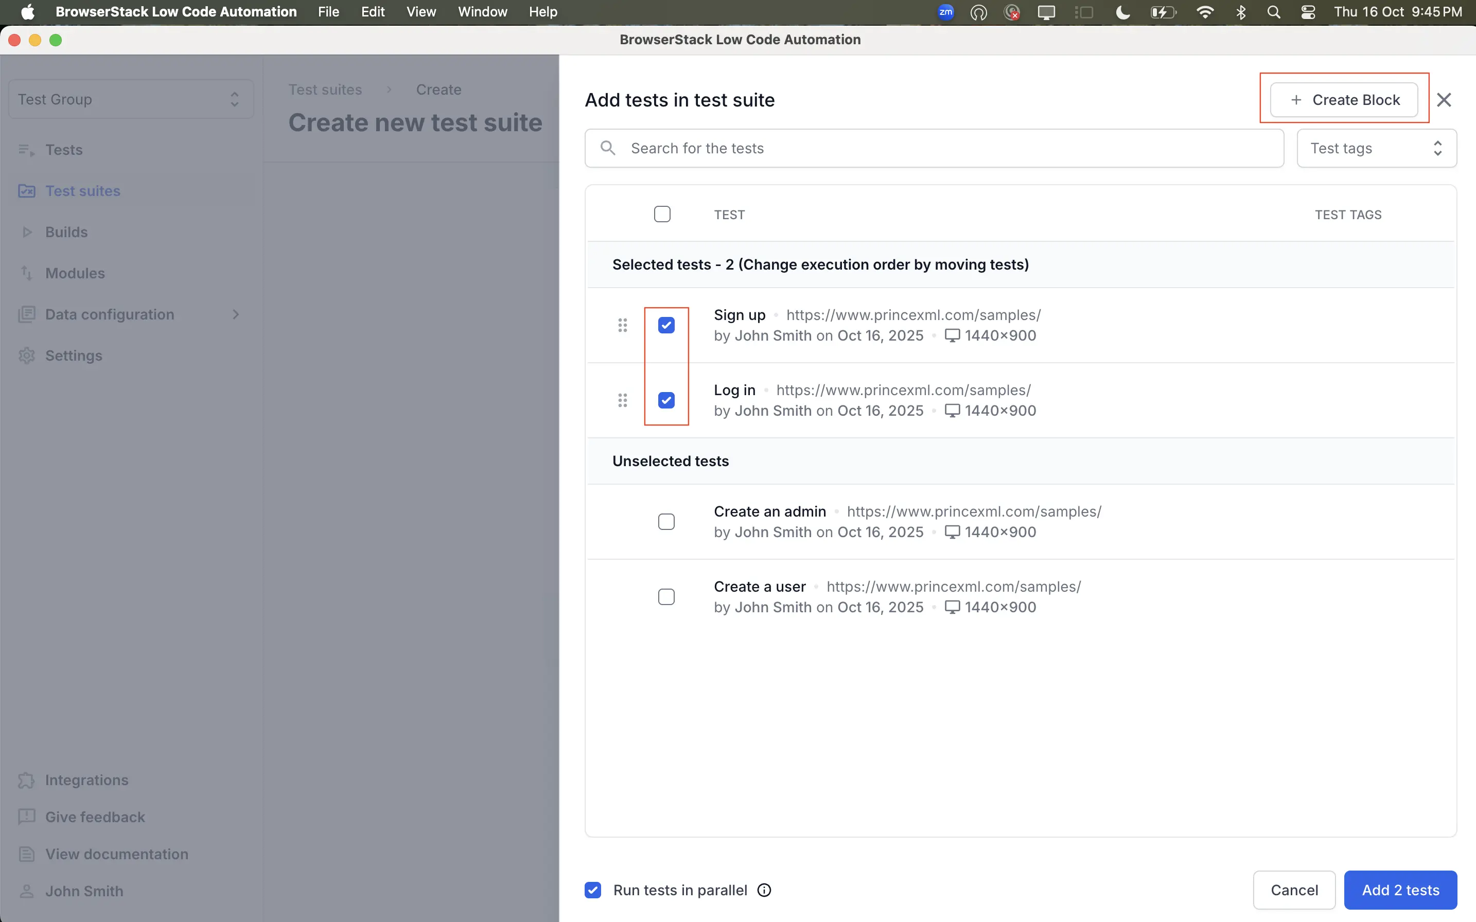Expand the Builds section
This screenshot has width=1476, height=922.
[x=26, y=232]
